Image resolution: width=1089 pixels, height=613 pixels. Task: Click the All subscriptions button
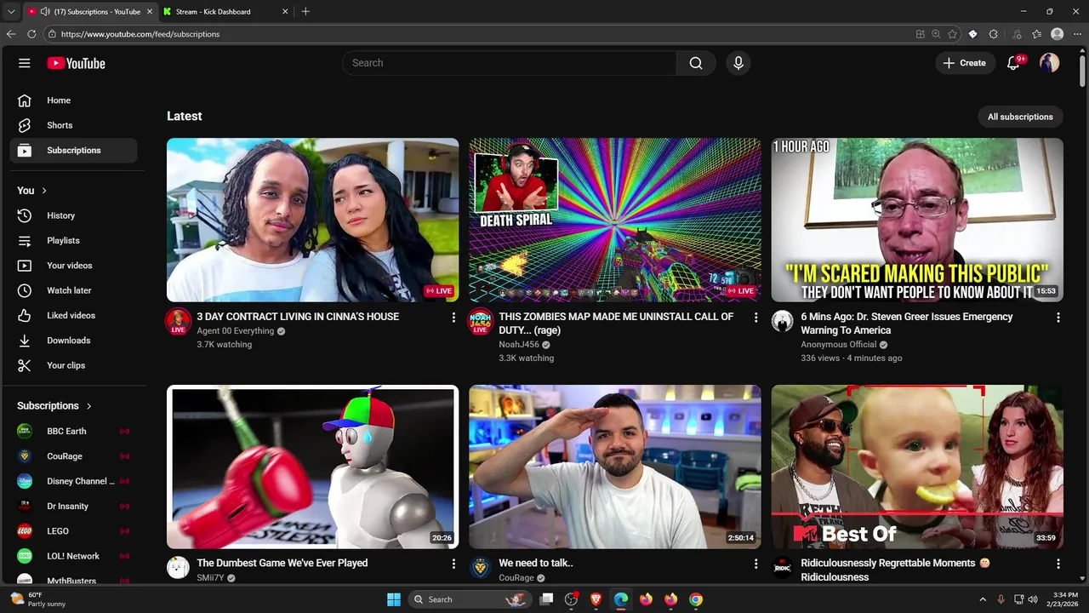[1020, 117]
